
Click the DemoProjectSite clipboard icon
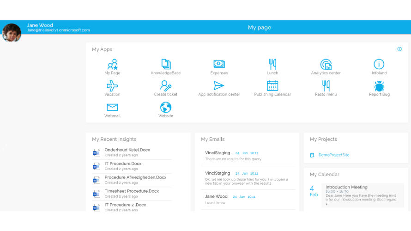coord(312,155)
